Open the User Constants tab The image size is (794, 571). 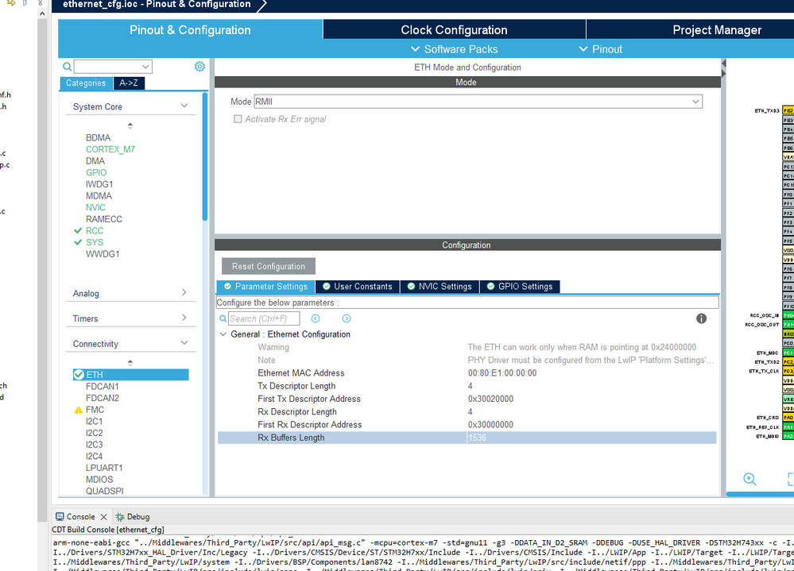(358, 286)
